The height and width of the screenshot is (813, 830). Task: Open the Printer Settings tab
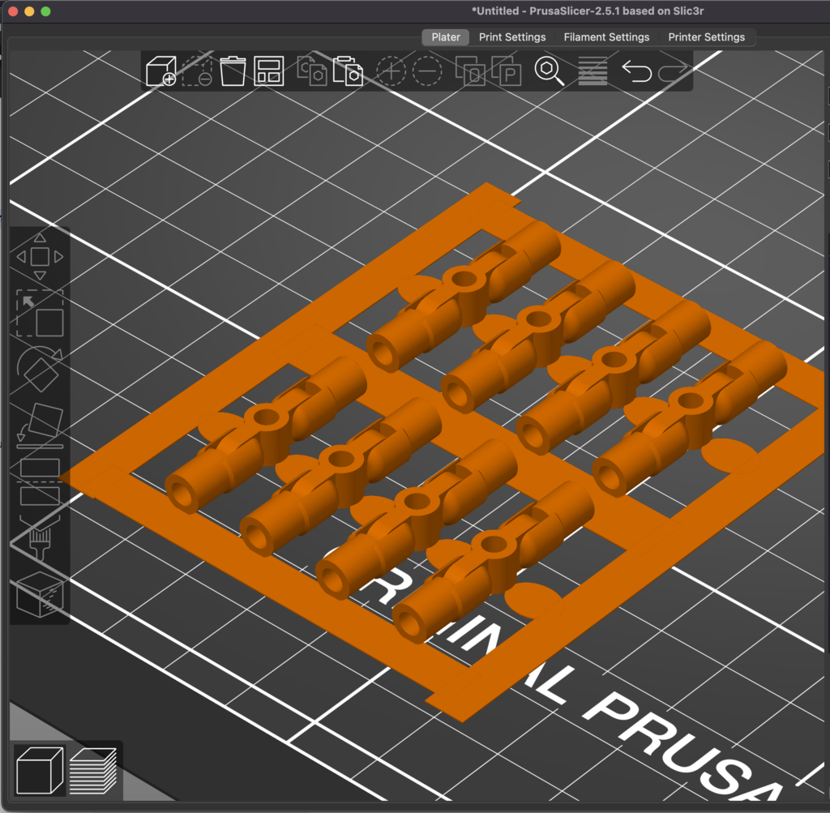(706, 37)
